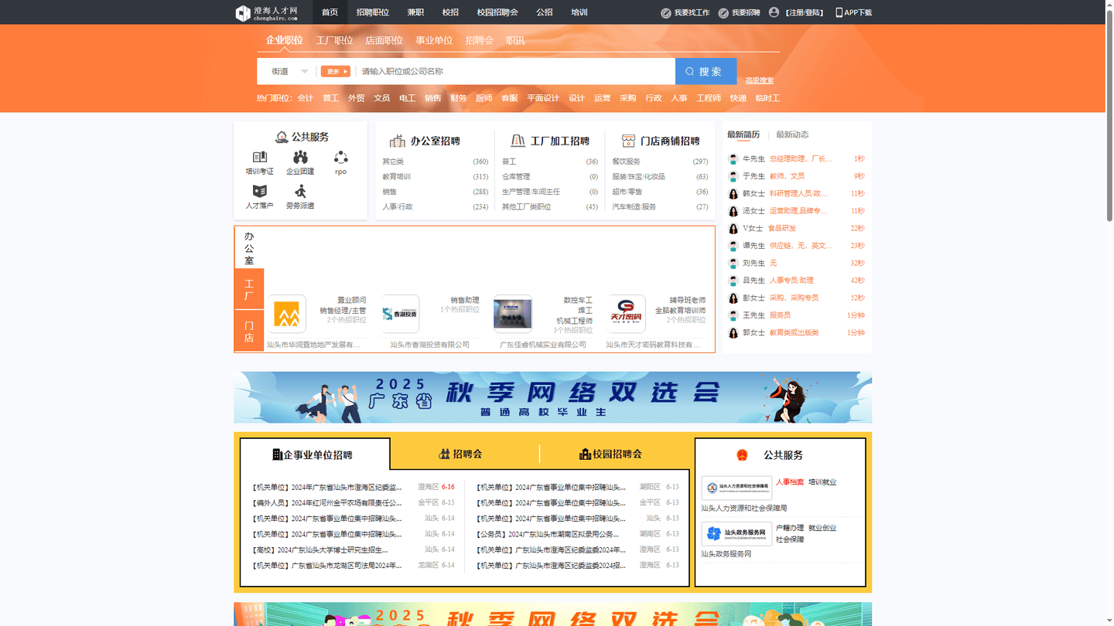Click the avatar icon next to 牛先生
This screenshot has height=626, width=1114.
[x=733, y=159]
